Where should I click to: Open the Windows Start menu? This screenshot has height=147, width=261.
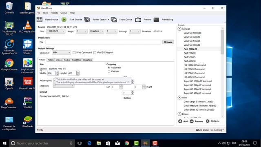pos(4,143)
